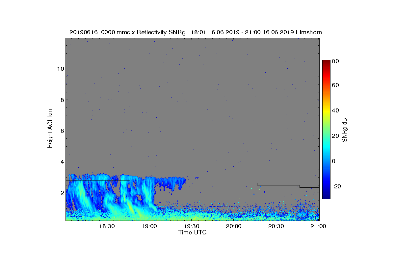395x263 pixels.
Task: Pick the dark blue bottom of colorbar
Action: coord(326,197)
